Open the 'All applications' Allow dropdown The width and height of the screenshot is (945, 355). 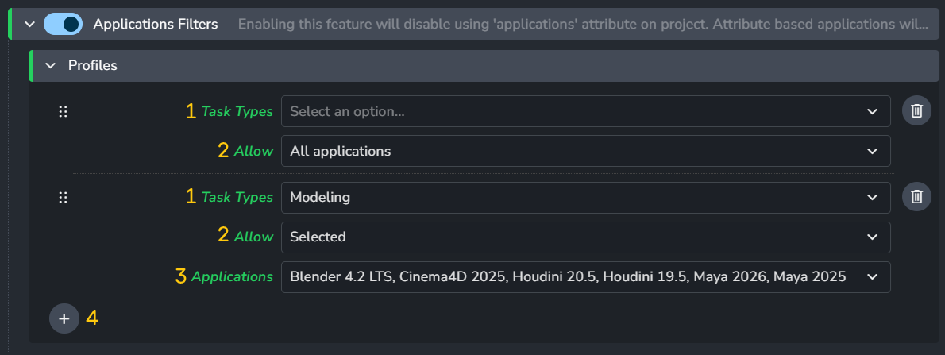click(x=585, y=151)
